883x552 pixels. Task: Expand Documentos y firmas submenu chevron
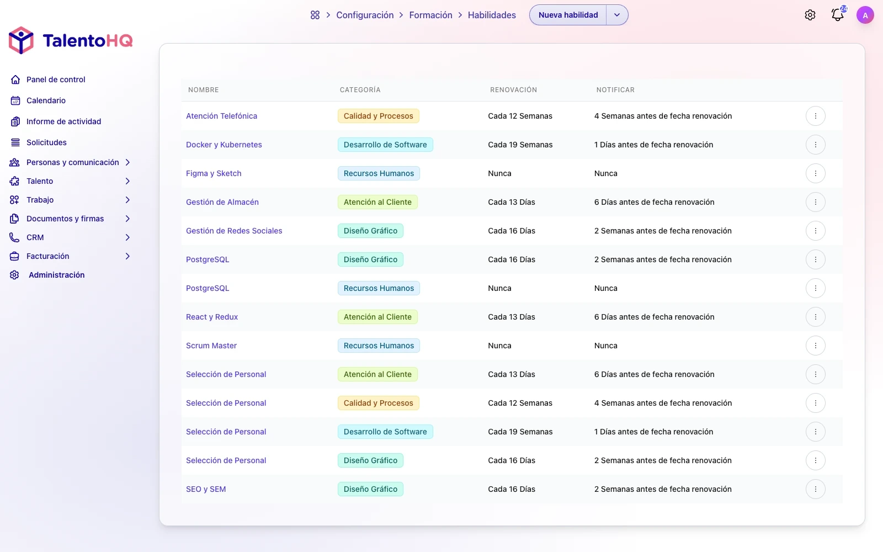(127, 219)
